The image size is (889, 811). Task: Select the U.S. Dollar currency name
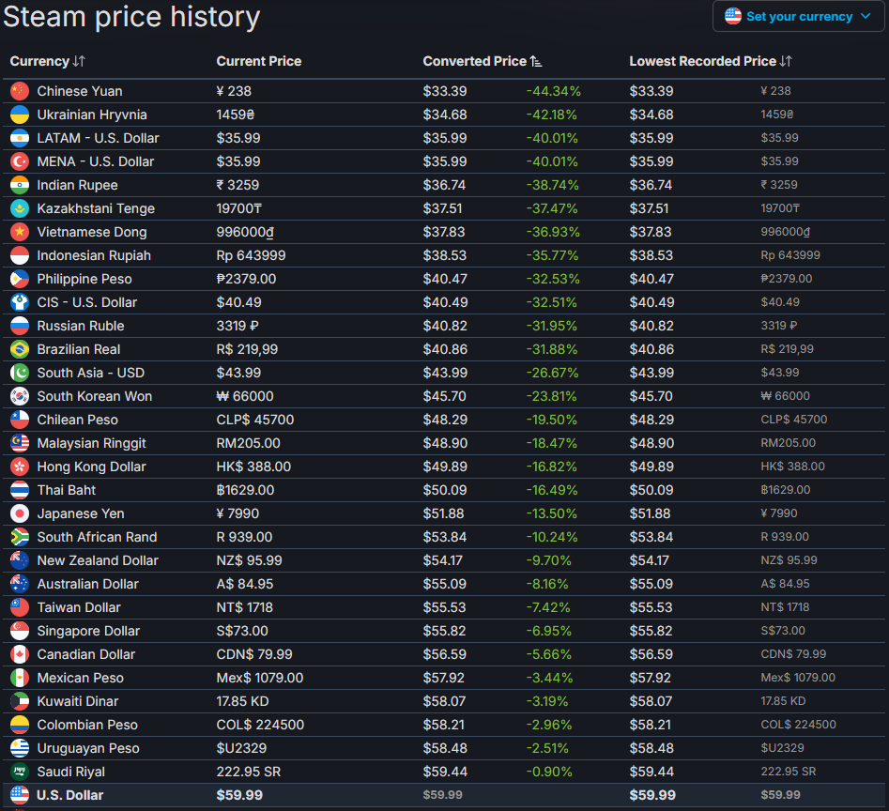coord(70,795)
